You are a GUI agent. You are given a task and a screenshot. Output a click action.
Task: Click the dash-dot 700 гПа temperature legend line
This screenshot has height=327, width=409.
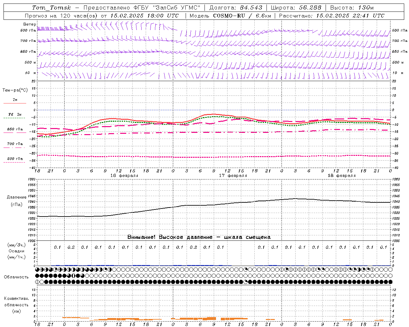point(14,148)
